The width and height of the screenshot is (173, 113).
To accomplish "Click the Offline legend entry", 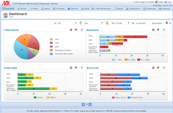I will pos(51,97).
